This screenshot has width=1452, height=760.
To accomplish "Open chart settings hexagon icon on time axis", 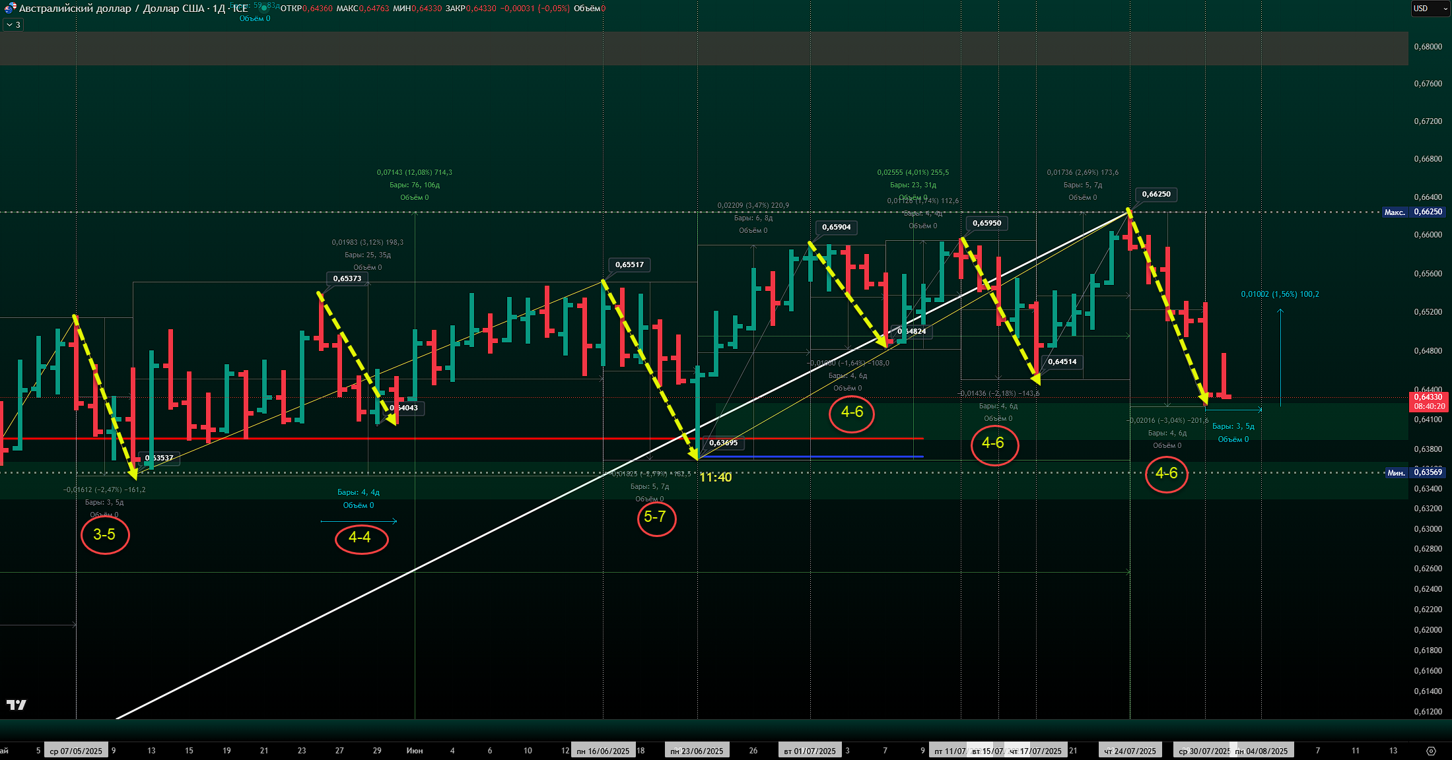I will tap(1431, 751).
